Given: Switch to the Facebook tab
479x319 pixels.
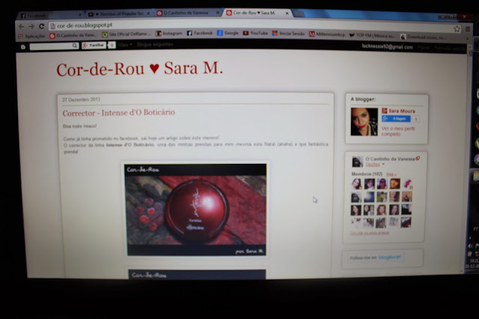Looking at the screenshot, I should point(49,15).
